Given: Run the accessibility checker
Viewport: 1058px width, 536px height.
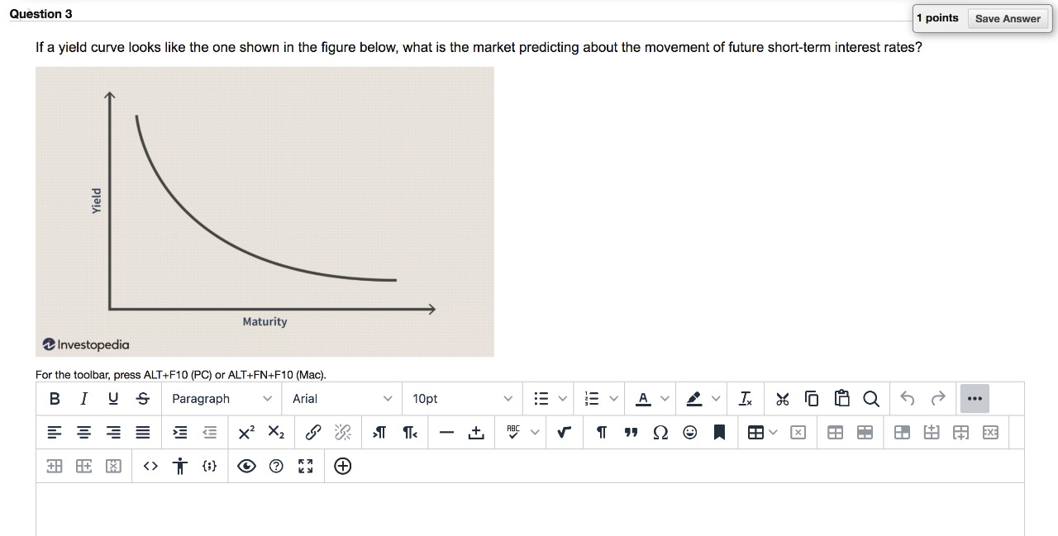Looking at the screenshot, I should (x=179, y=466).
